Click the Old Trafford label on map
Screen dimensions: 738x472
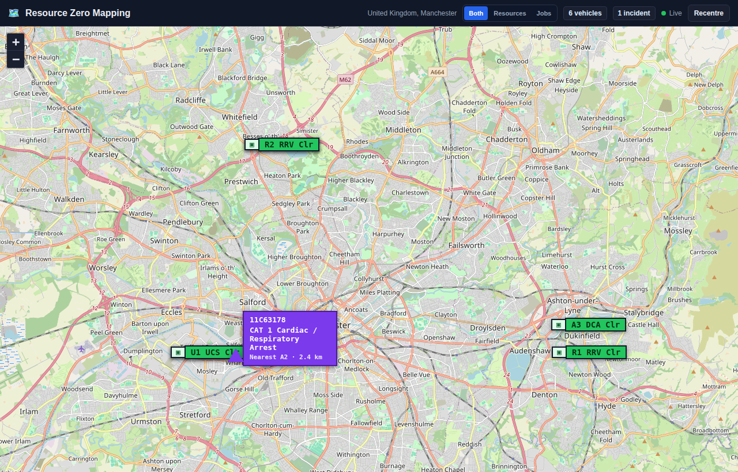point(276,378)
